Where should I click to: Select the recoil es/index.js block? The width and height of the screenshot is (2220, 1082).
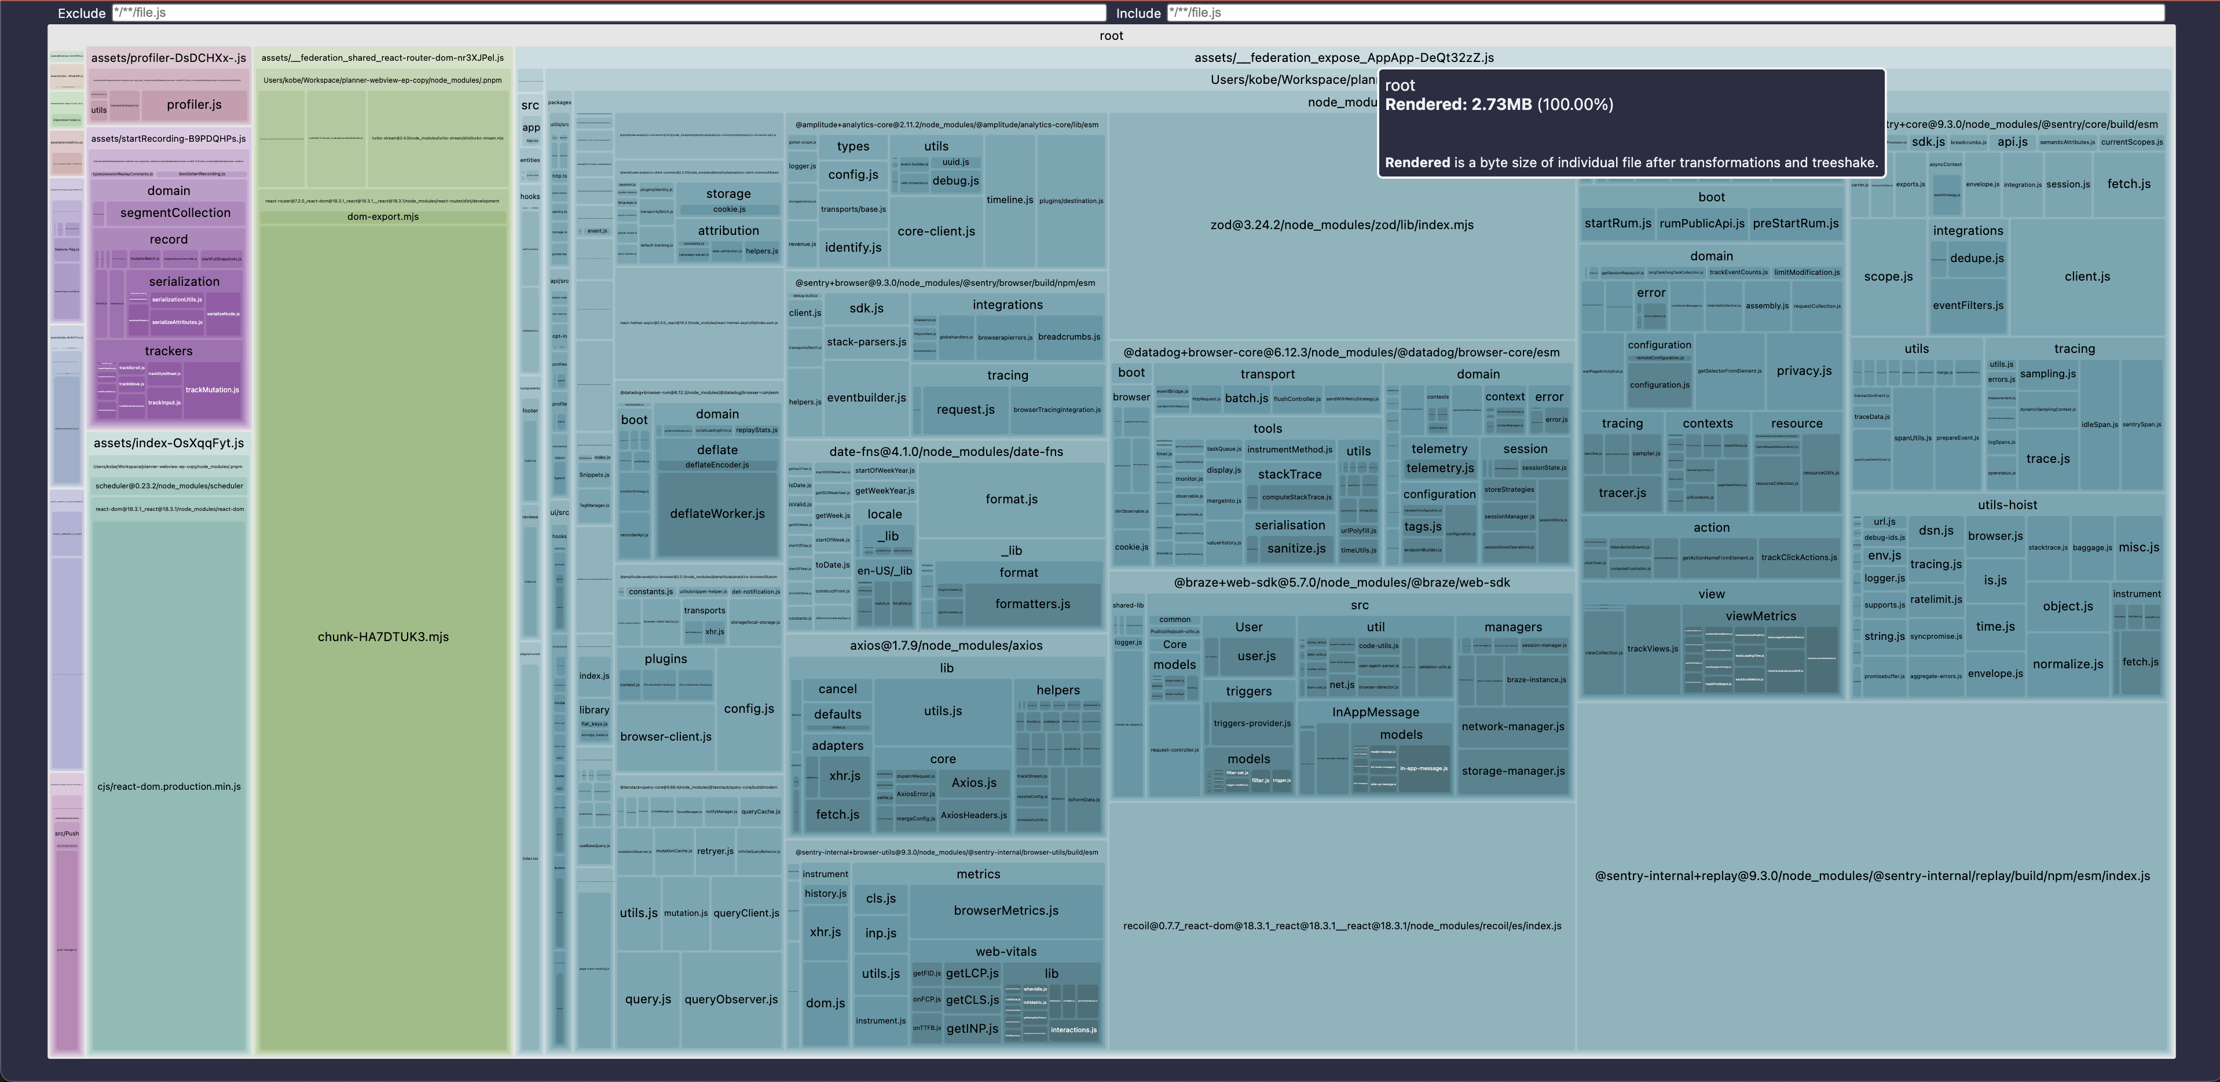pos(1342,926)
